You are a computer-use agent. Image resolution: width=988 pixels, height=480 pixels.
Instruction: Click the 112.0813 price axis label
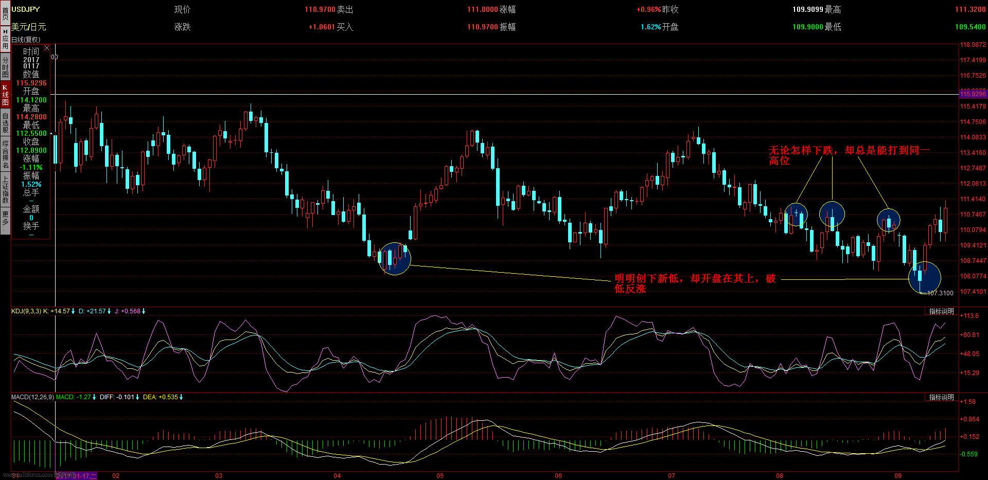point(973,184)
